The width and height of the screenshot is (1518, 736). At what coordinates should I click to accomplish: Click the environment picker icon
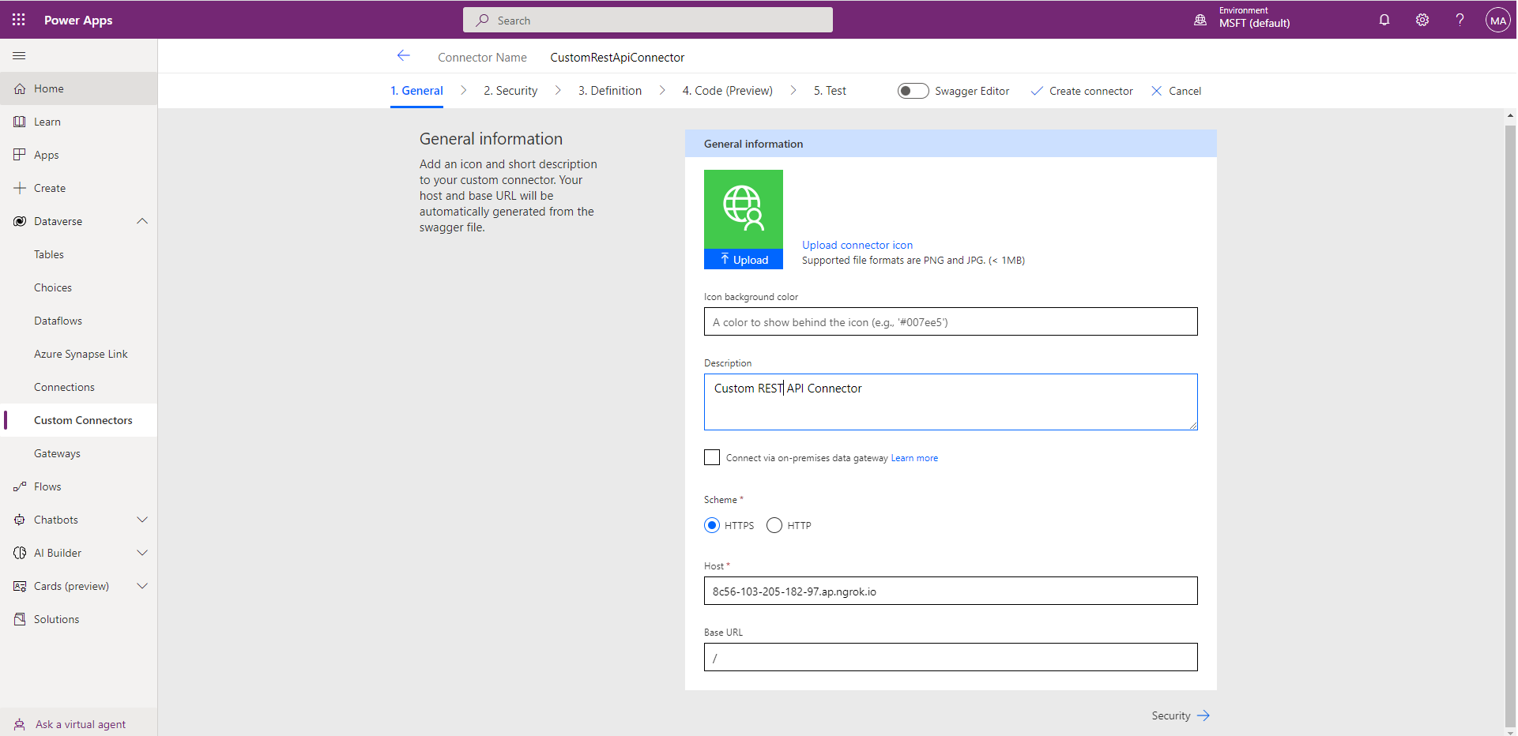pos(1200,20)
